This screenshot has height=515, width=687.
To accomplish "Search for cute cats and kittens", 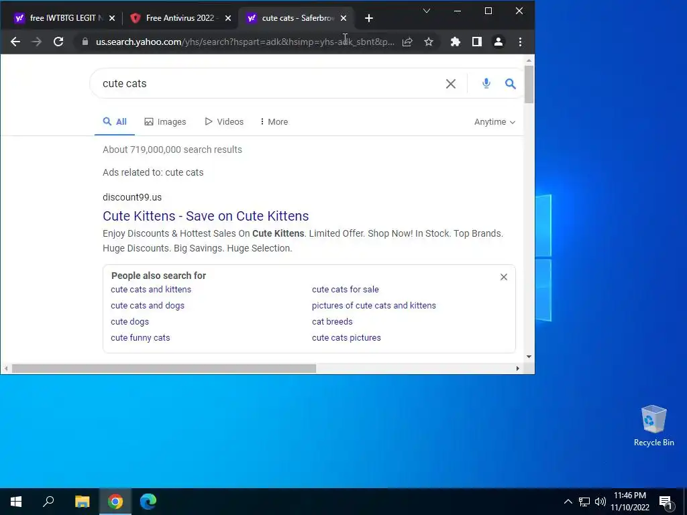I will click(151, 290).
